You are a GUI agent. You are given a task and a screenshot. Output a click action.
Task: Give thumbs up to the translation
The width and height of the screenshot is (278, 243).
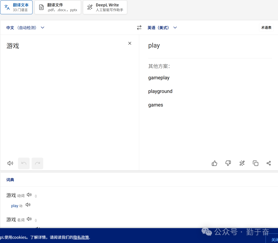(214, 163)
